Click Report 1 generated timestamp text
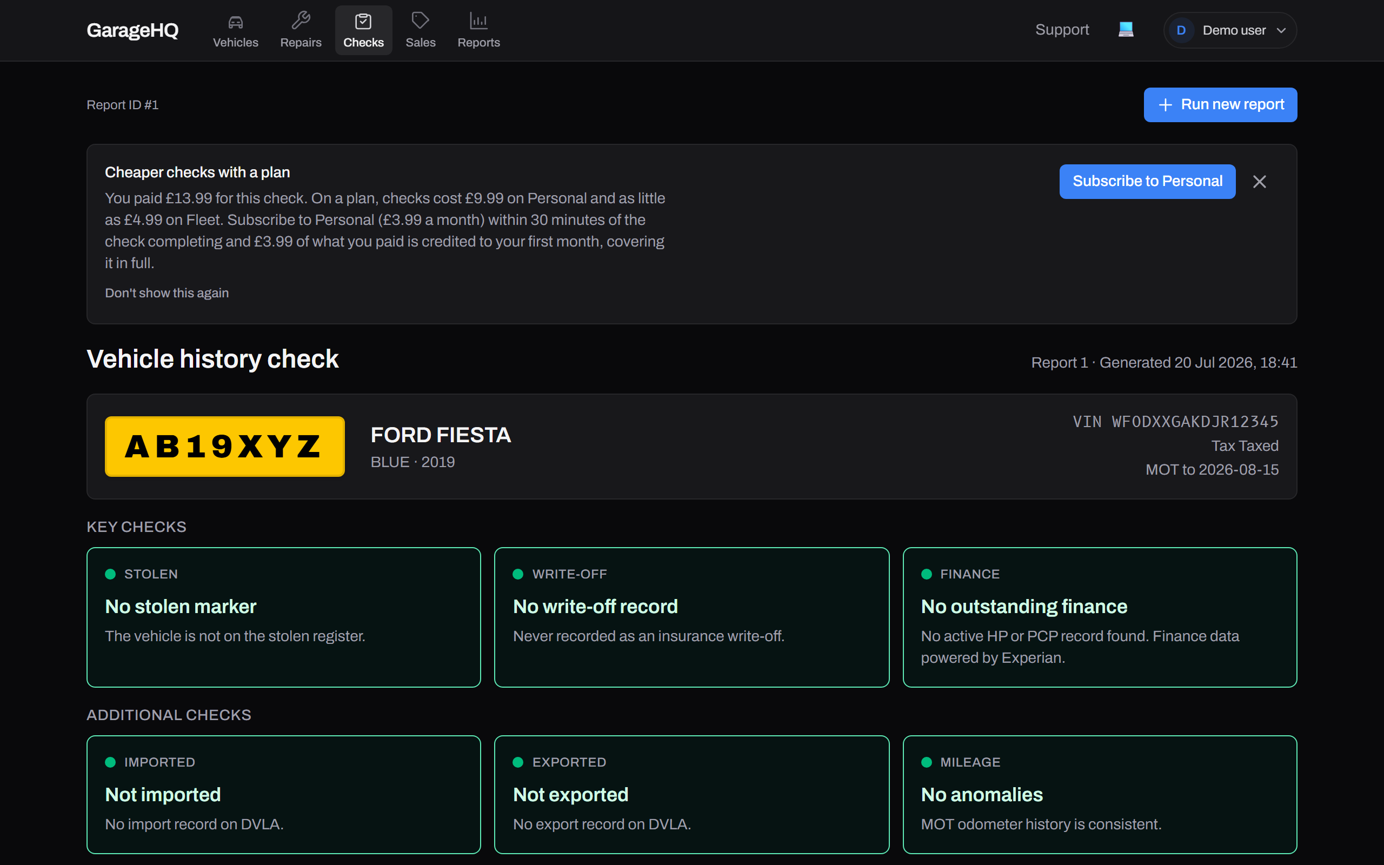The width and height of the screenshot is (1384, 865). point(1164,363)
